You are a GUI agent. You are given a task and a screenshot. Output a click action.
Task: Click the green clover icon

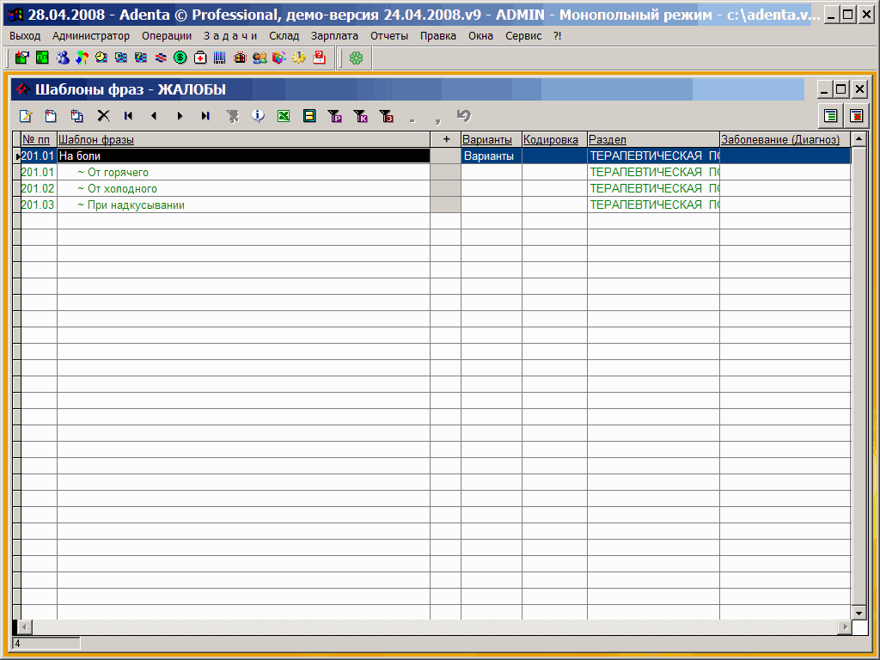point(356,58)
